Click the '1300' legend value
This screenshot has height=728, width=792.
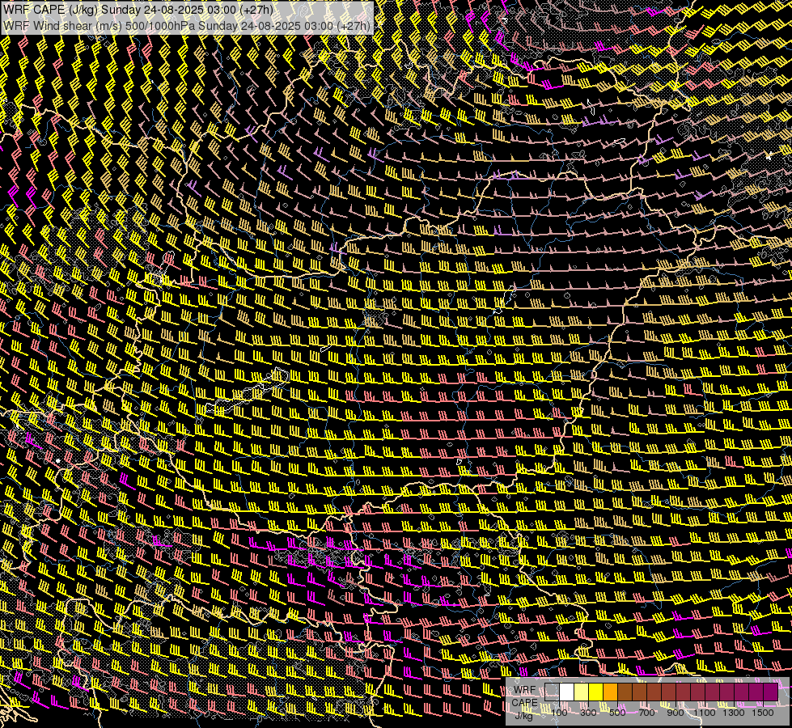(x=734, y=713)
